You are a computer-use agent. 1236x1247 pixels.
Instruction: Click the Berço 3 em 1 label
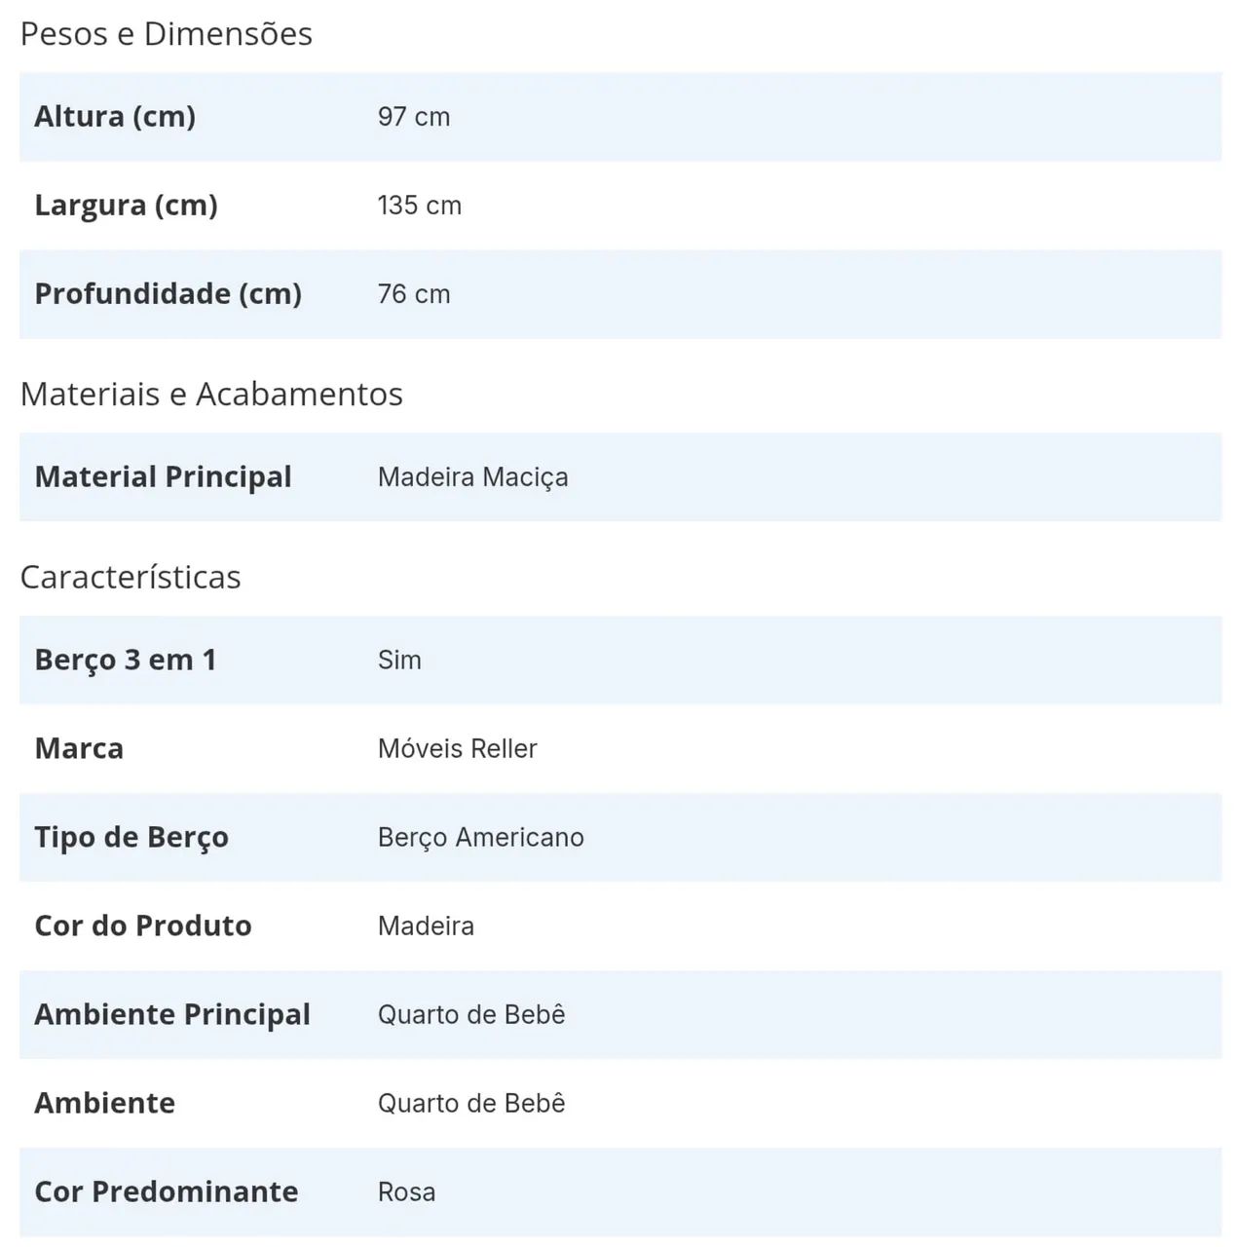pyautogui.click(x=126, y=661)
